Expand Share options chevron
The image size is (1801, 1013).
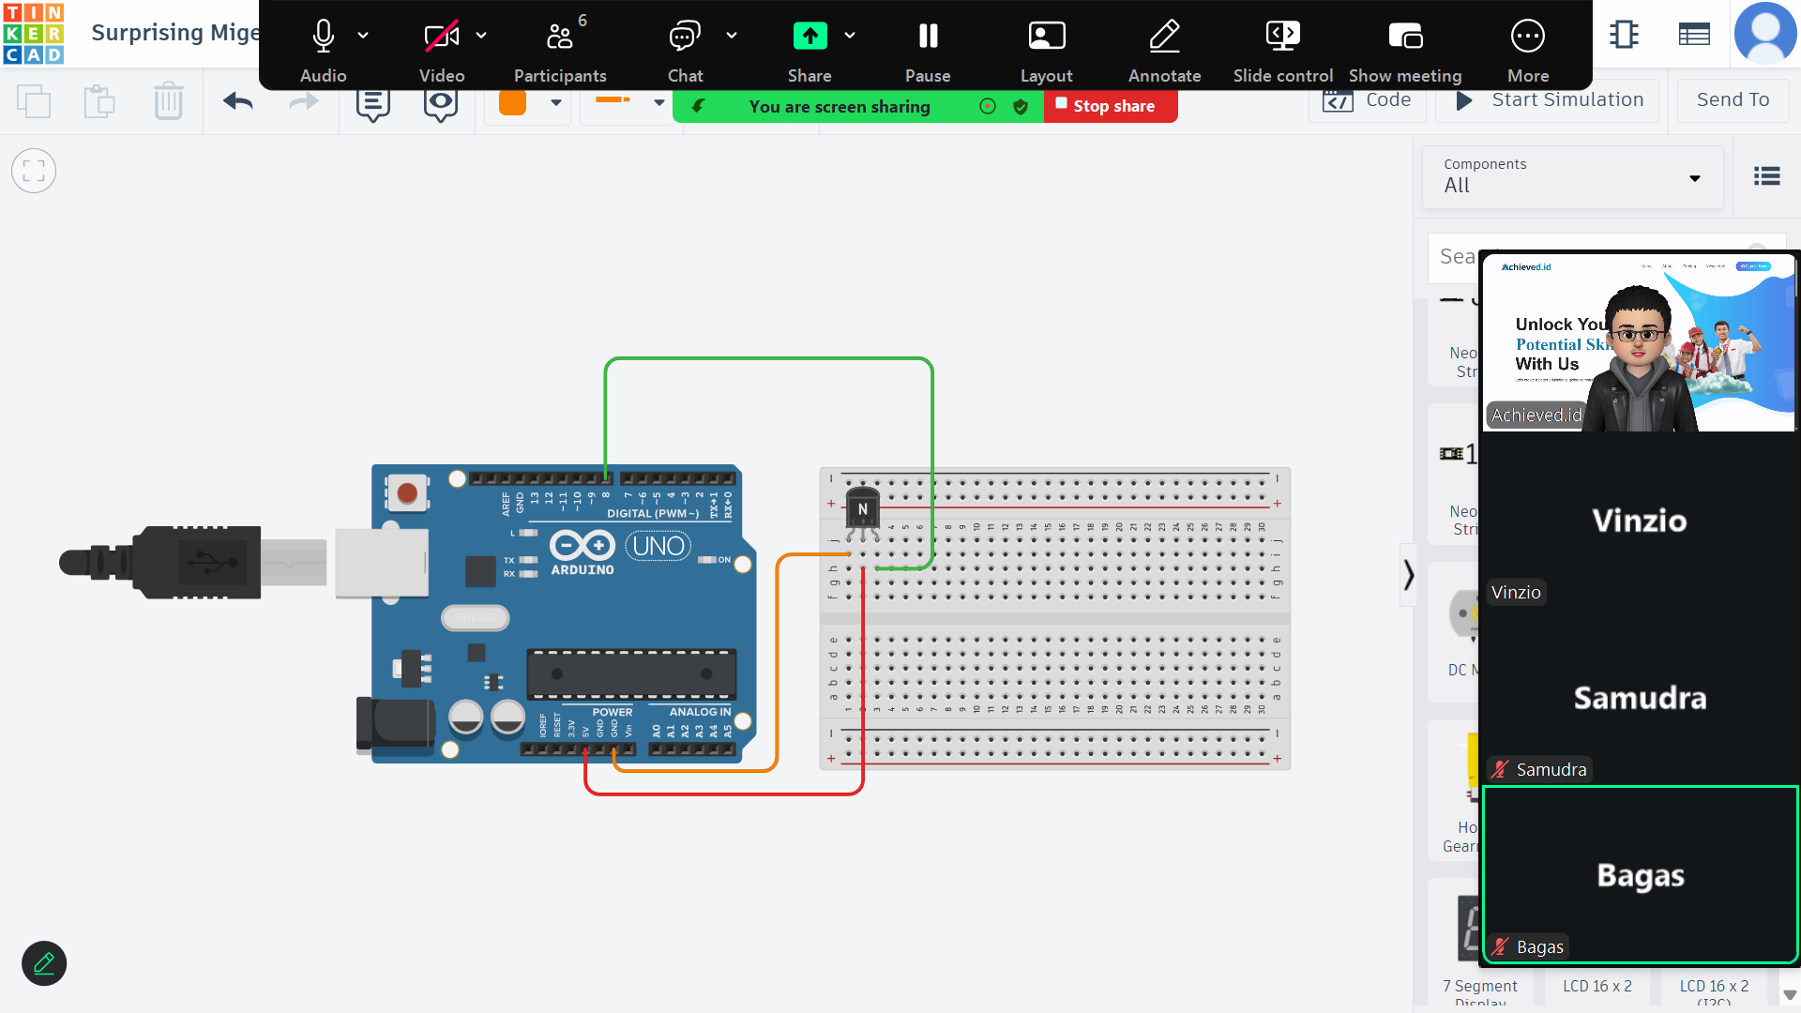click(850, 36)
